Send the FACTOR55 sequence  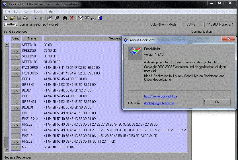point(16,68)
